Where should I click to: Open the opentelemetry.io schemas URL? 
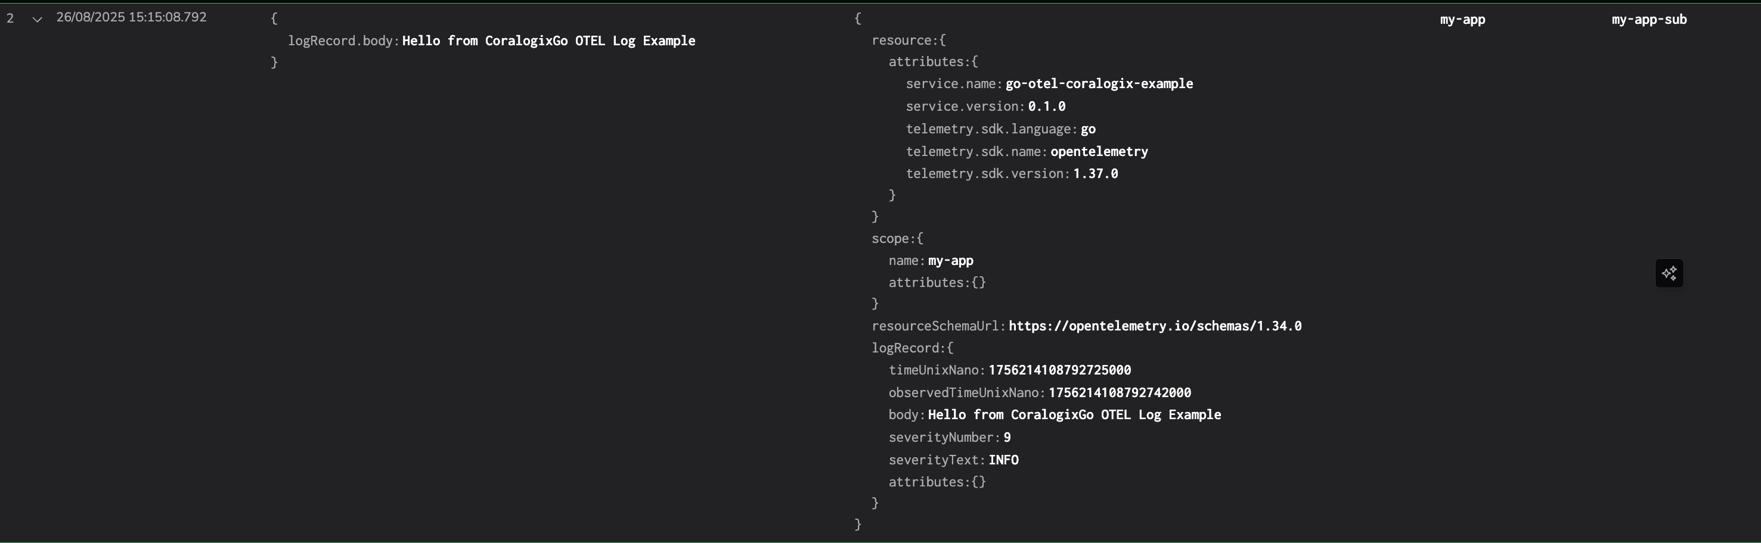tap(1155, 326)
